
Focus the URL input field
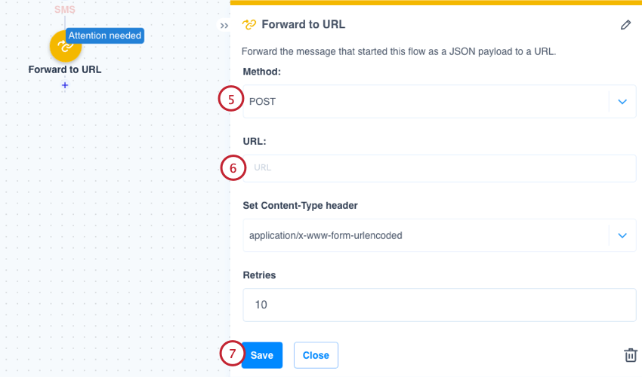point(440,168)
